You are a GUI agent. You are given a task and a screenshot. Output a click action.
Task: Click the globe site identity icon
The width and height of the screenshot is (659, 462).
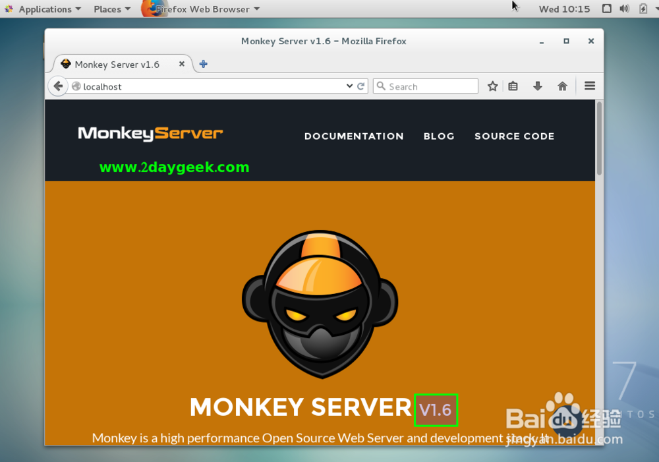[76, 86]
